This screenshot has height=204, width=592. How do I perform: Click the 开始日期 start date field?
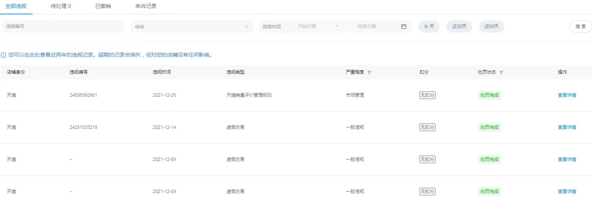coord(307,26)
